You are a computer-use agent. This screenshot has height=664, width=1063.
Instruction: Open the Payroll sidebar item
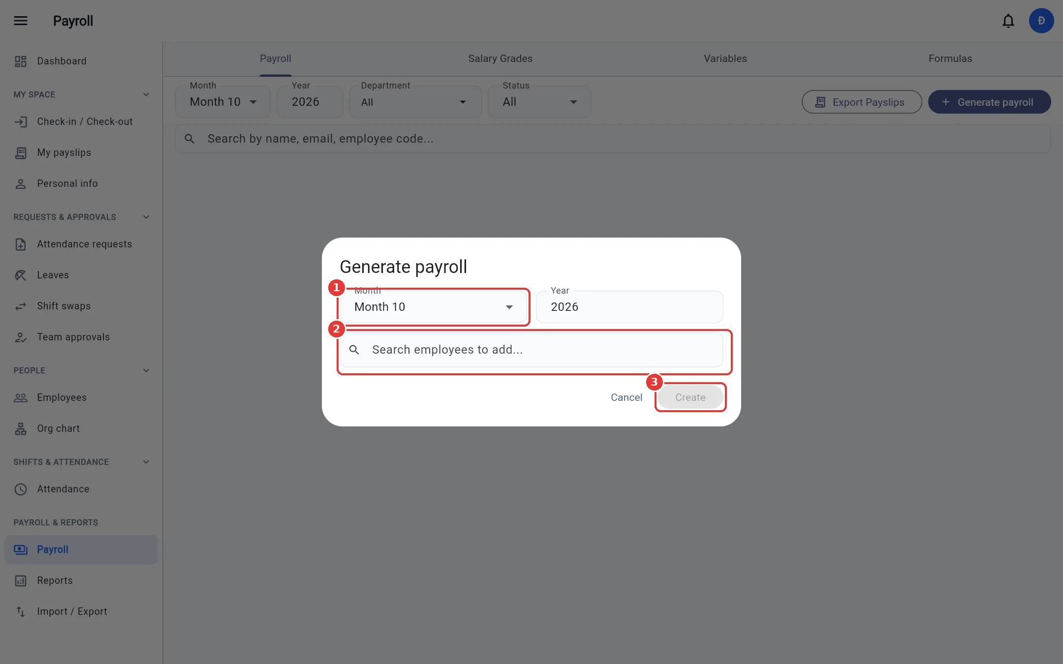click(81, 549)
